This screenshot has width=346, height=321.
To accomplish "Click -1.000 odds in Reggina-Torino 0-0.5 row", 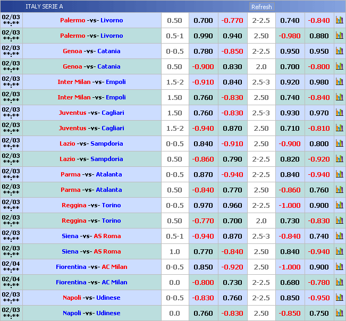I will click(290, 205).
